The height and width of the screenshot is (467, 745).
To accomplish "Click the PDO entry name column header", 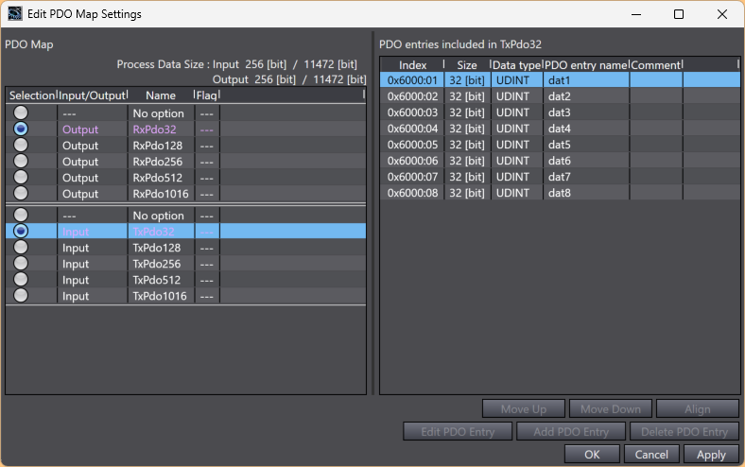I will [x=586, y=64].
